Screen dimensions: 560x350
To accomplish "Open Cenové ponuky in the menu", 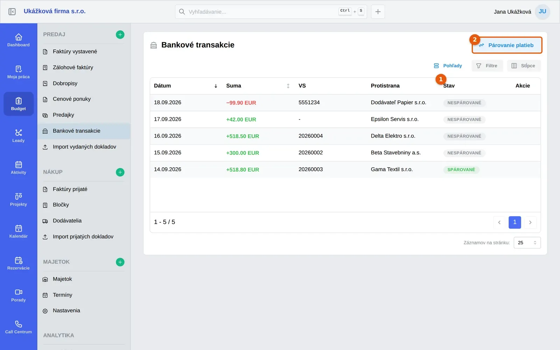I will (84, 99).
